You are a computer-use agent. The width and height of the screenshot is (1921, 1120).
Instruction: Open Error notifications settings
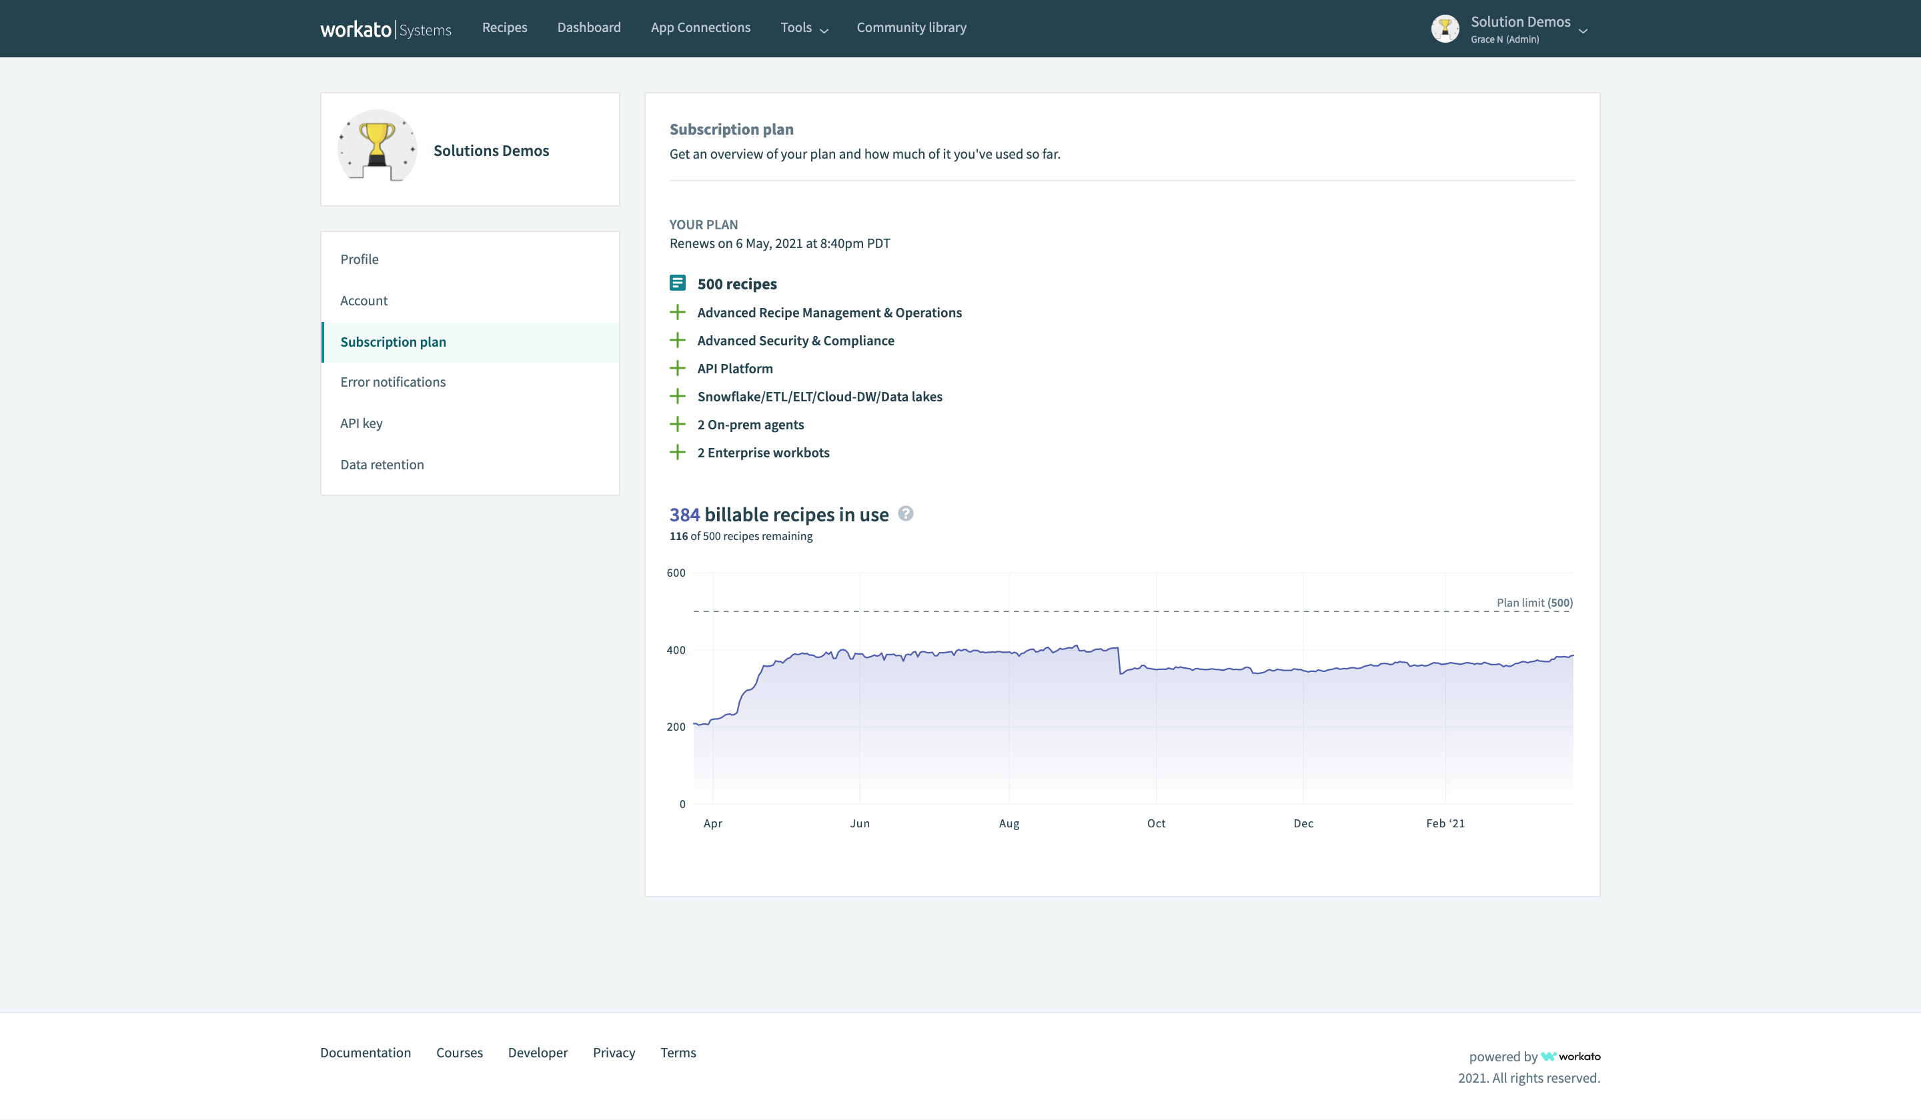pyautogui.click(x=470, y=382)
